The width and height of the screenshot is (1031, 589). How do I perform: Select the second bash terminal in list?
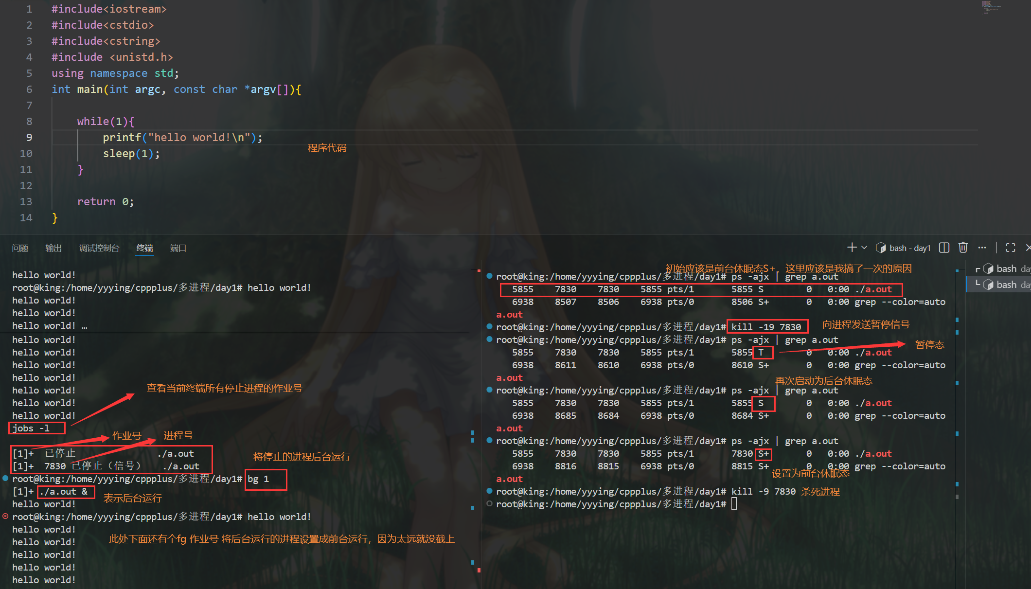coord(1007,285)
